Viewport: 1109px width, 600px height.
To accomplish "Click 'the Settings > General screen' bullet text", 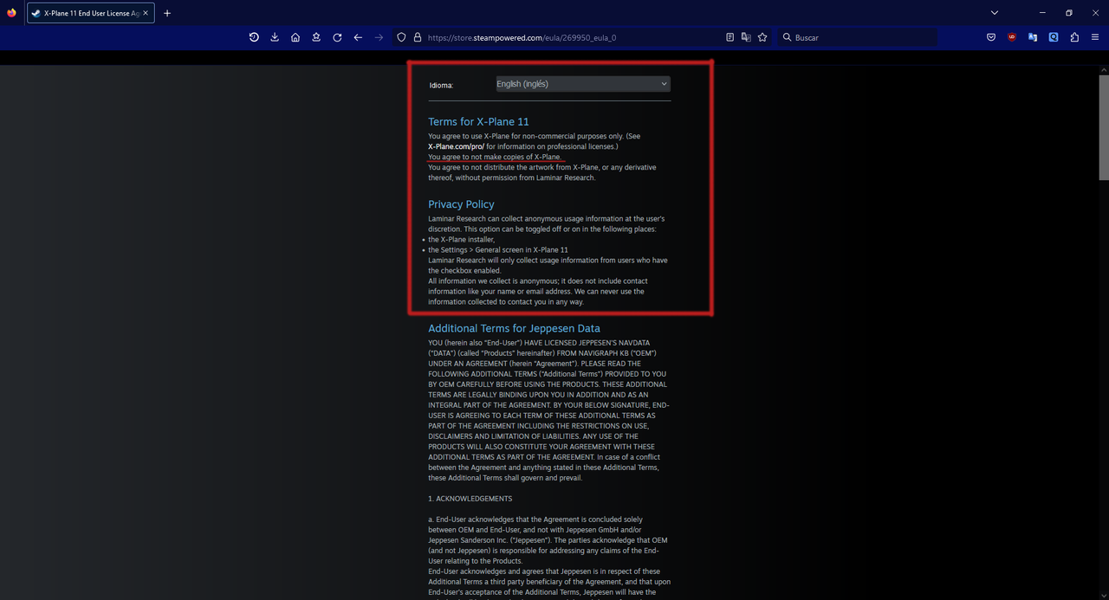I will (498, 249).
